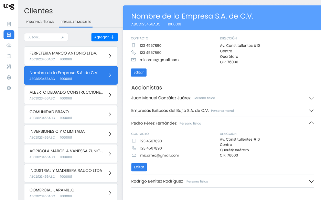Image resolution: width=321 pixels, height=200 pixels.
Task: Click the lifebuoy support sidebar icon
Action: (9, 88)
